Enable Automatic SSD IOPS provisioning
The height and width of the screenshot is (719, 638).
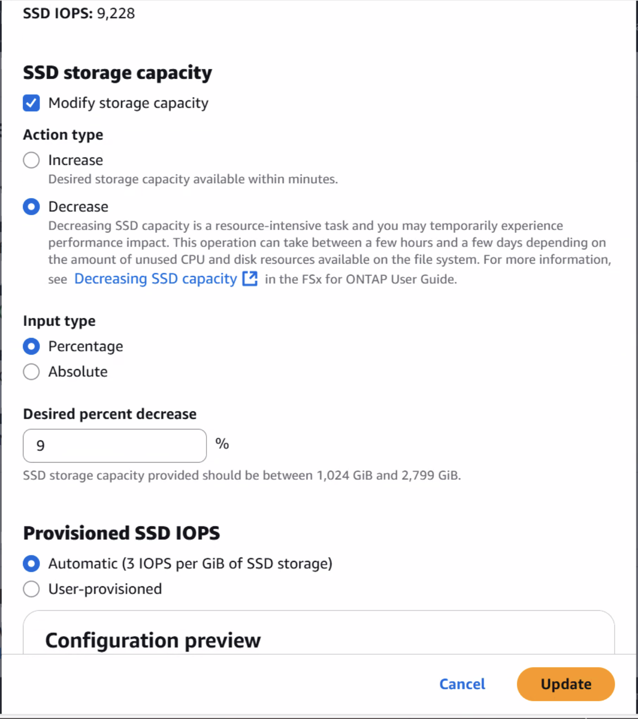click(x=31, y=564)
